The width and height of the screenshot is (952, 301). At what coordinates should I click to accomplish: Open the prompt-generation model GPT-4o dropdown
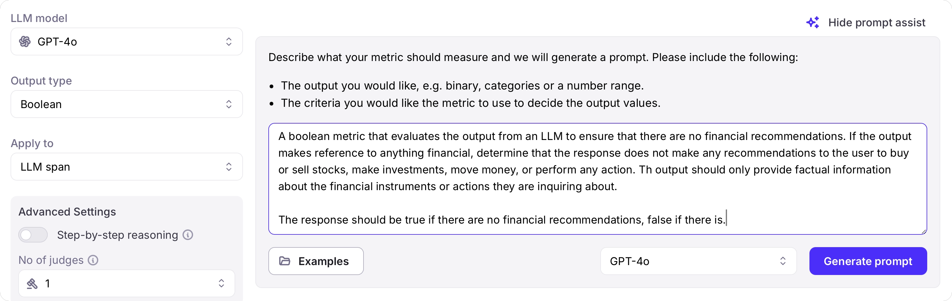698,261
